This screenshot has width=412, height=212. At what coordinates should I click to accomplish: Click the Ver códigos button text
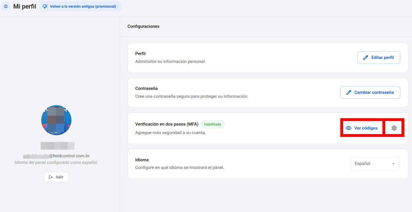point(366,128)
